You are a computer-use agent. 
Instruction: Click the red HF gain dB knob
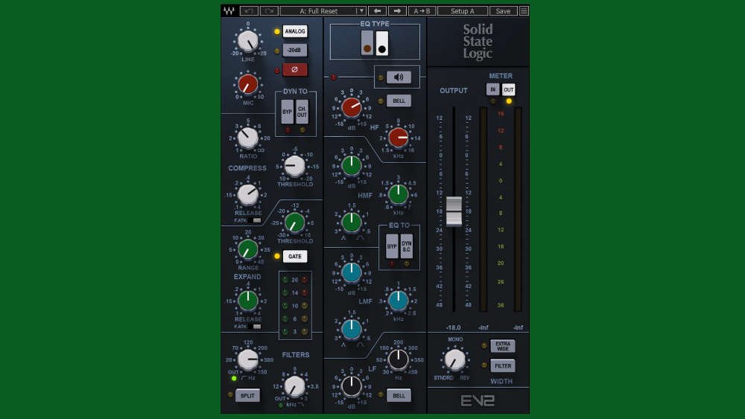(352, 108)
